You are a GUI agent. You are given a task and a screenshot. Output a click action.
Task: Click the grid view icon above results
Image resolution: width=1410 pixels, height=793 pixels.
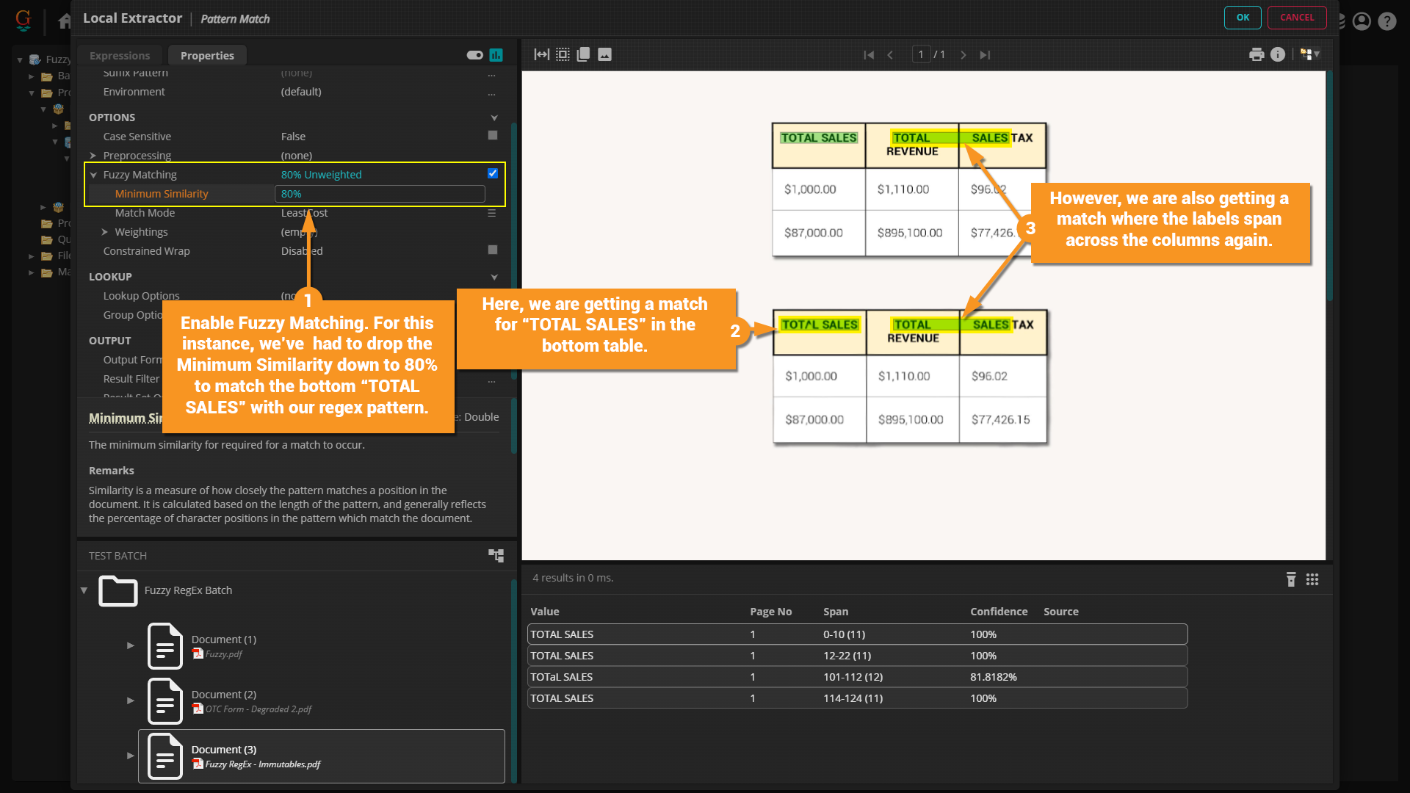click(x=1312, y=579)
